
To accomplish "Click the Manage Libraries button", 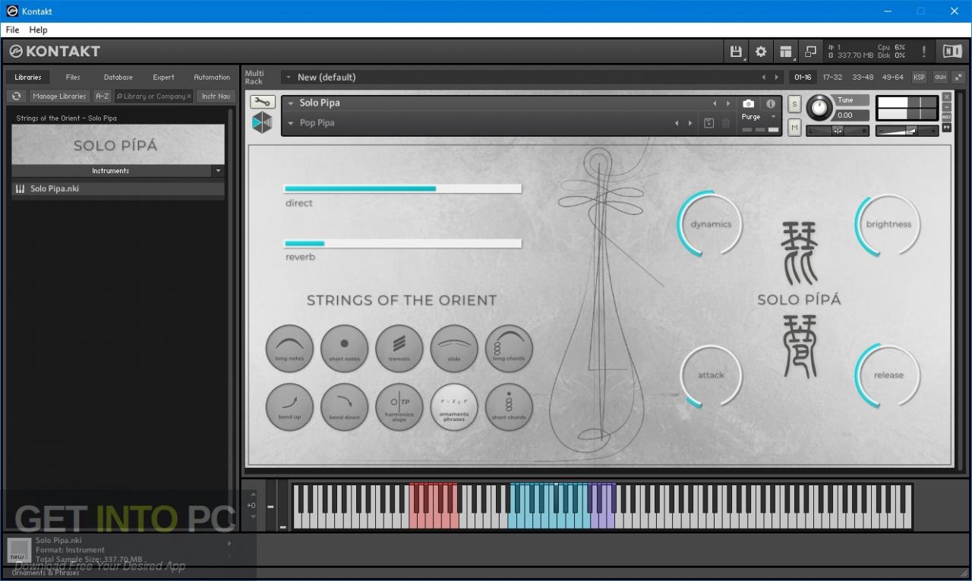I will point(59,96).
